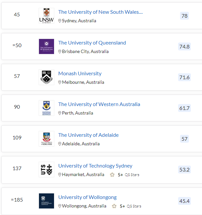202x215 pixels.
Task: Open The University of Western Australia link
Action: point(99,104)
